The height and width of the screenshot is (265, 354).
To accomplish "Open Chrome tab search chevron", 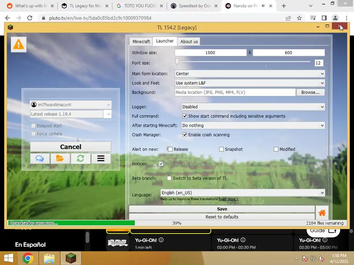I will click(311, 6).
